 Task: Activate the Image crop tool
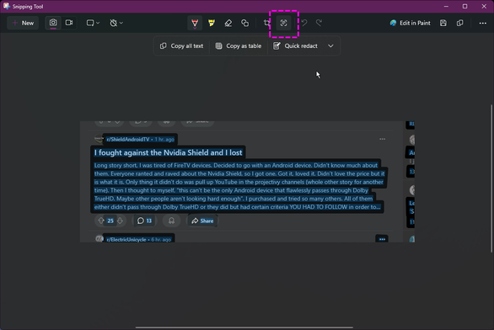[x=267, y=23]
